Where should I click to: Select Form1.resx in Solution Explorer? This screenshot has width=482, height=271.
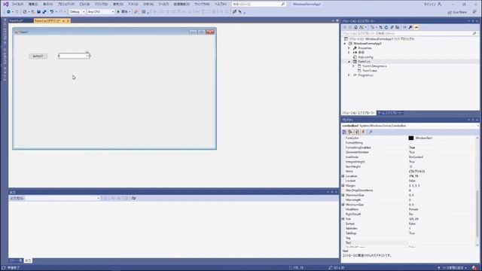point(370,71)
